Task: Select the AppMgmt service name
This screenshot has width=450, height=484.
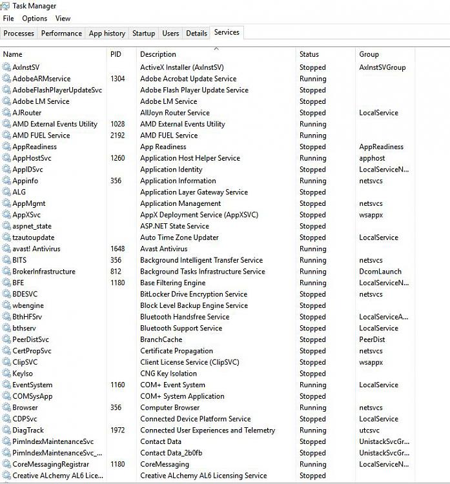Action: tap(28, 203)
